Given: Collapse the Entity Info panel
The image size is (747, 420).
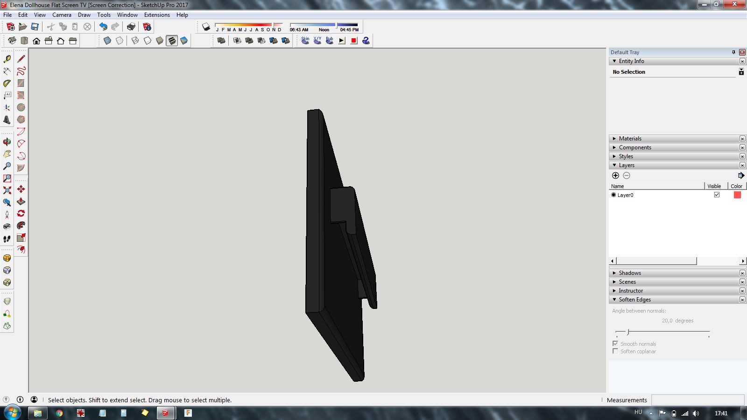Looking at the screenshot, I should coord(614,61).
